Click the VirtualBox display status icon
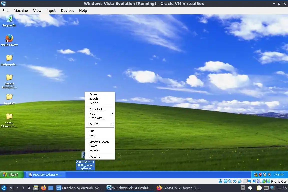288x192 pixels. 249,181
